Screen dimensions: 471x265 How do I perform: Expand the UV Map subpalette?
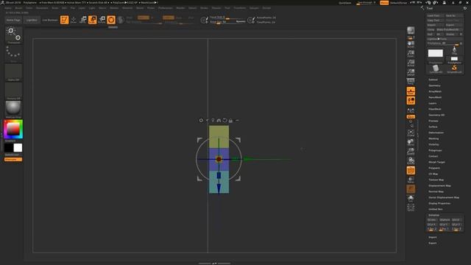click(x=433, y=174)
